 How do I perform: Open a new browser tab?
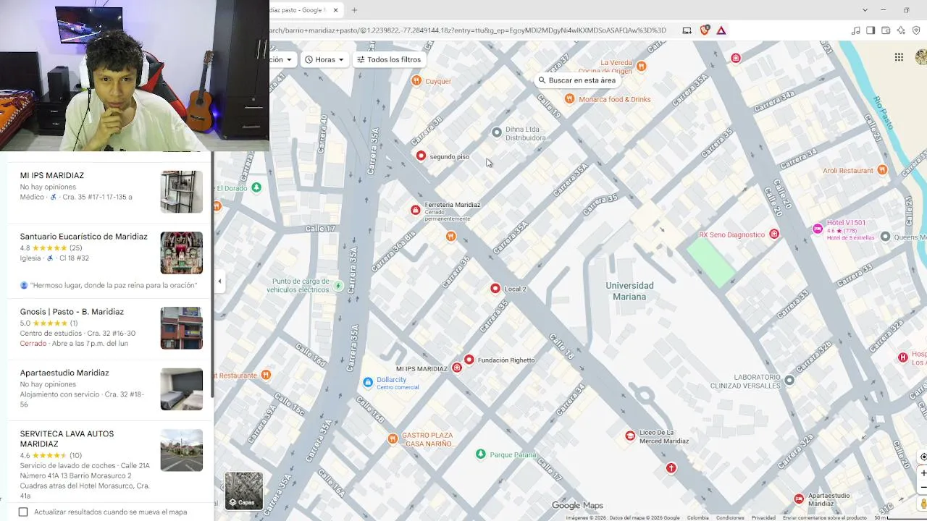coord(355,10)
